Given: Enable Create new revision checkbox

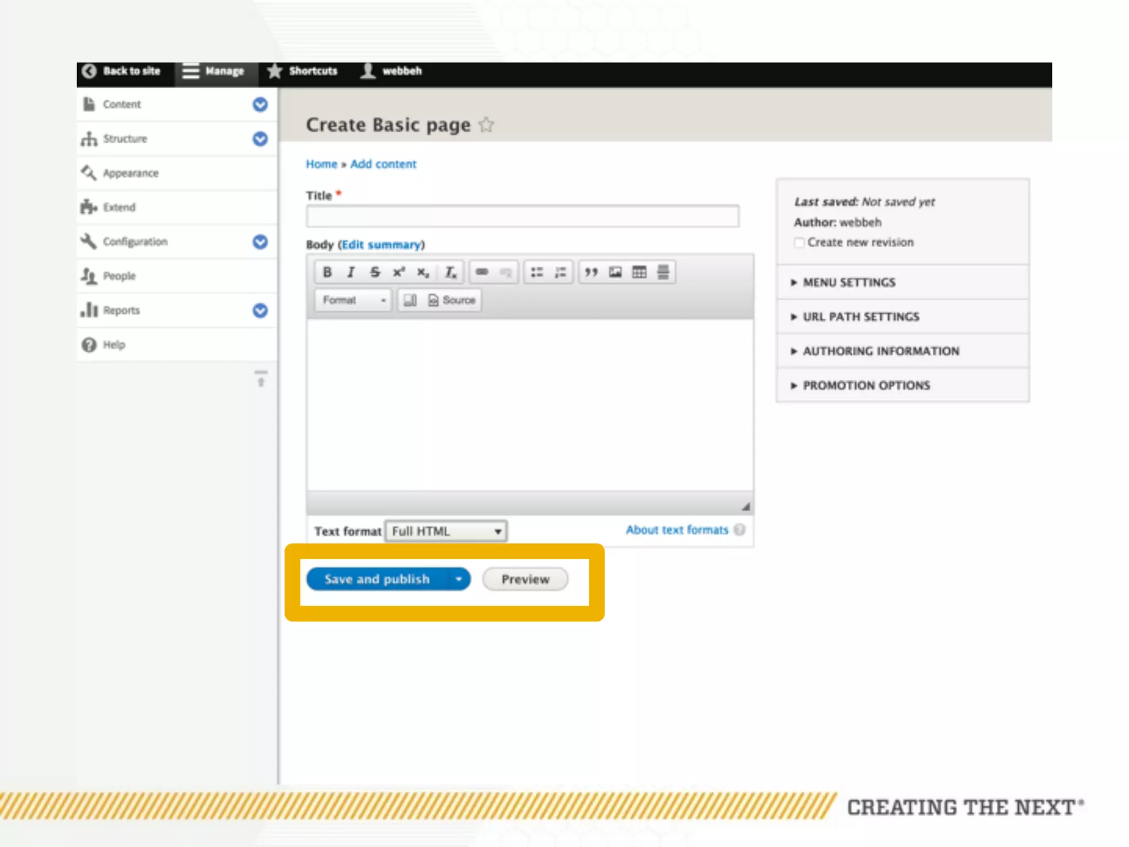Looking at the screenshot, I should 799,243.
